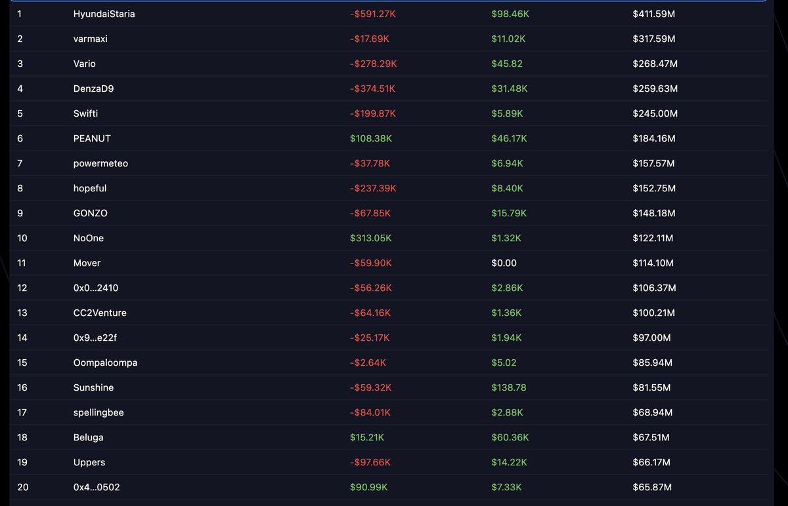Open the Swifti trader entry
This screenshot has width=788, height=506.
(x=85, y=113)
